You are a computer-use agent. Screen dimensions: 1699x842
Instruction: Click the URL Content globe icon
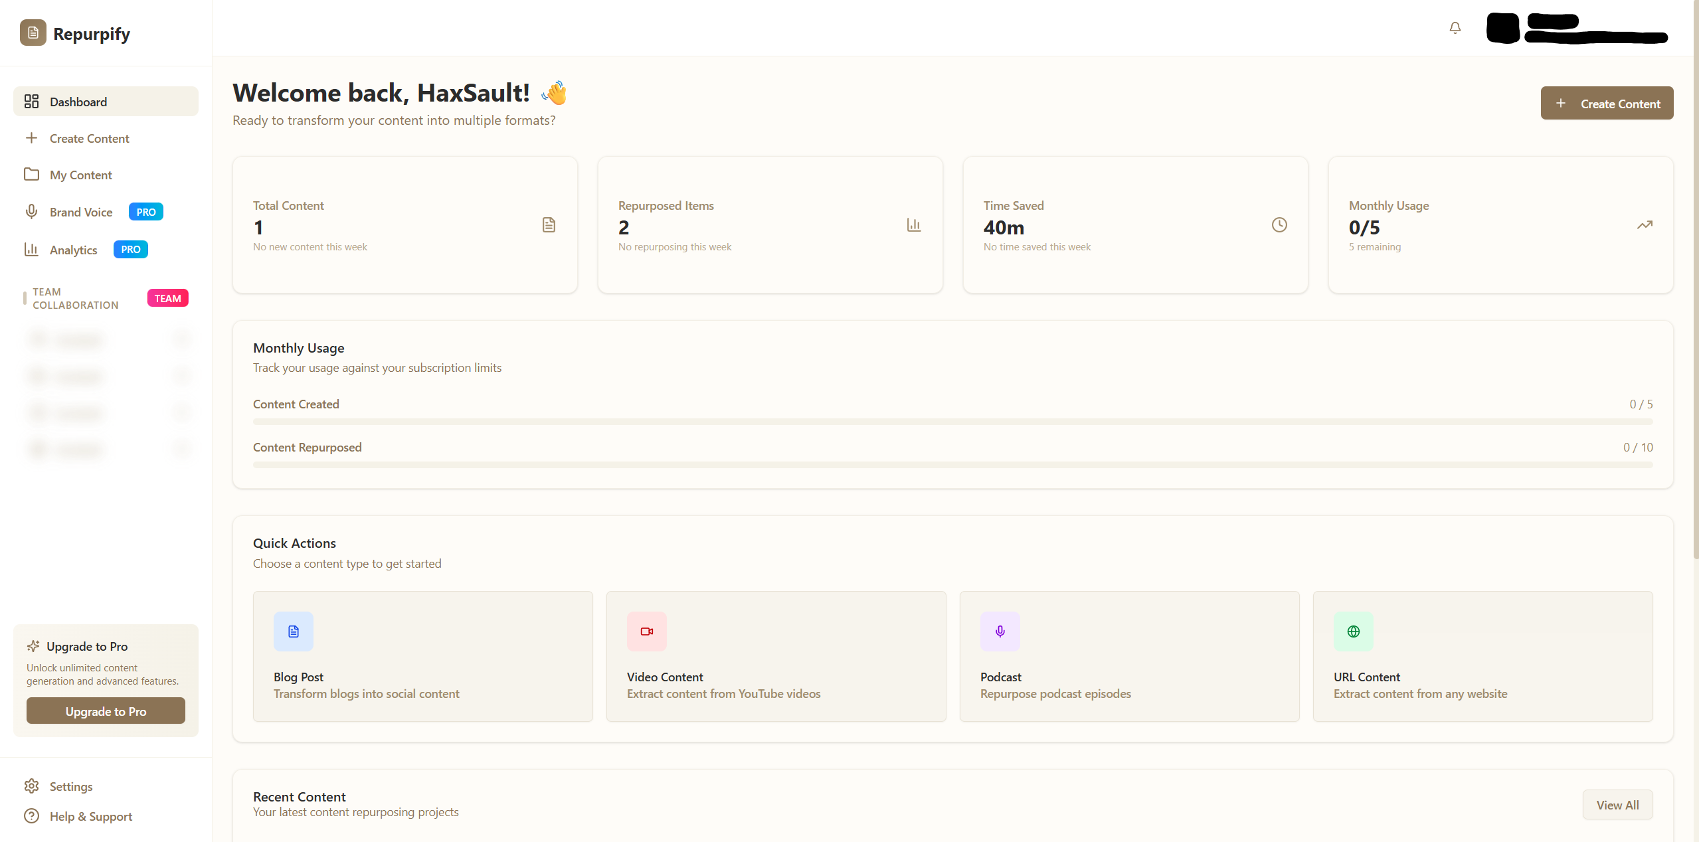click(x=1353, y=631)
